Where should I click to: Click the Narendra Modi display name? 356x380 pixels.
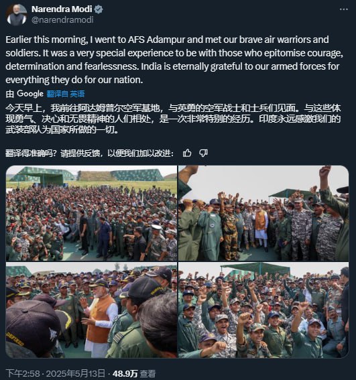tap(62, 9)
